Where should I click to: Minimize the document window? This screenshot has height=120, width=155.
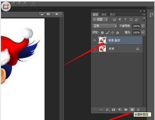click(x=42, y=14)
